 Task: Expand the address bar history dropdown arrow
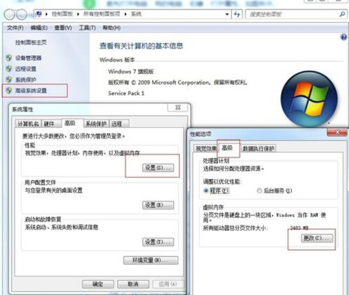point(227,15)
